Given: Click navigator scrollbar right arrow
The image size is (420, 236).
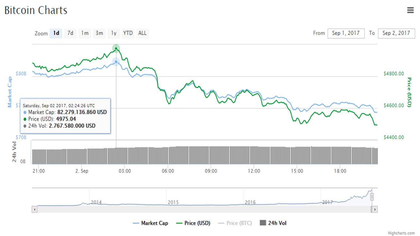Looking at the screenshot, I should click(375, 209).
